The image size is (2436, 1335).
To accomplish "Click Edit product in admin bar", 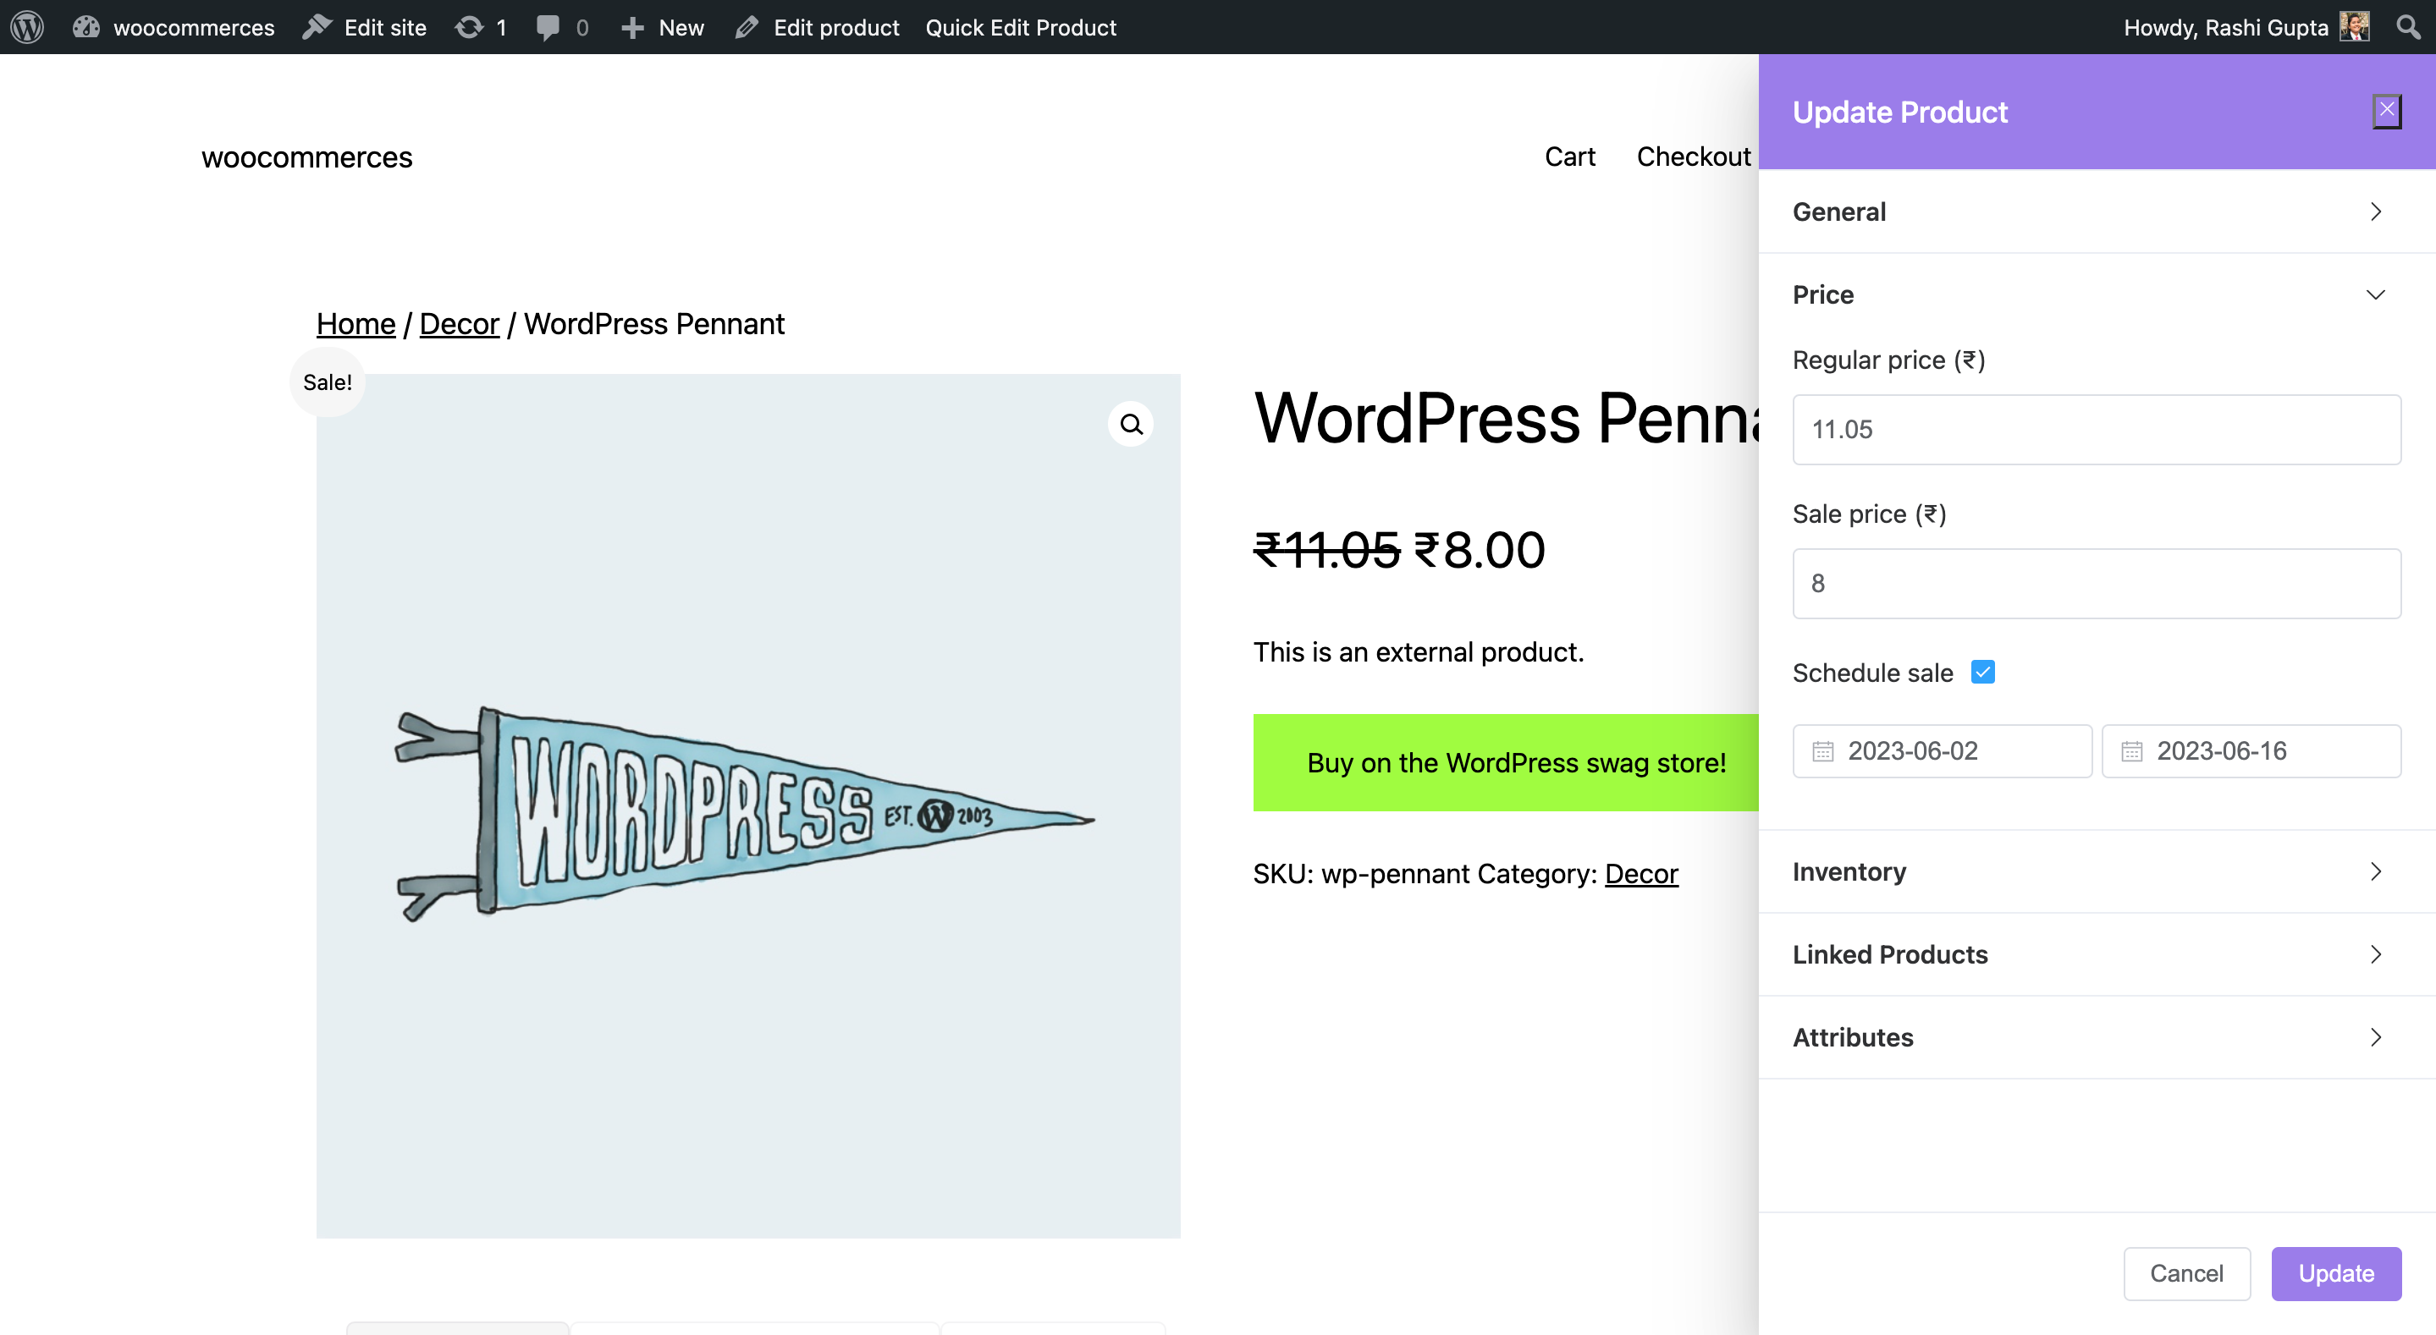I will click(x=817, y=27).
